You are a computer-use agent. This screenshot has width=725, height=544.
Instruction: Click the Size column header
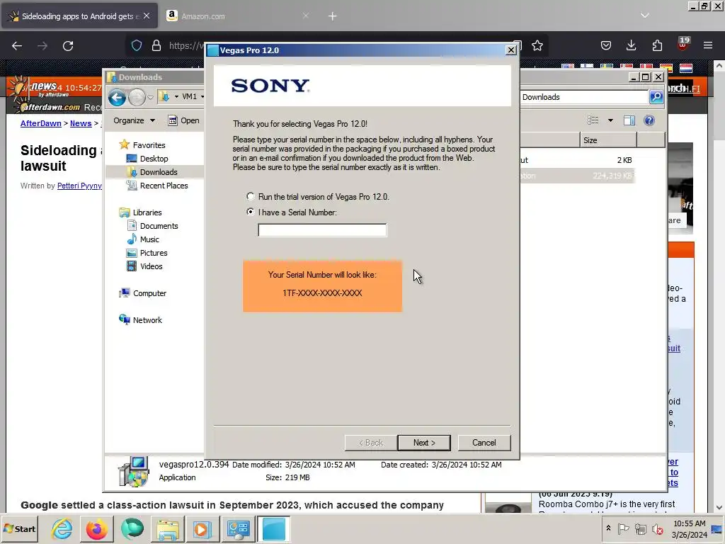[608, 140]
